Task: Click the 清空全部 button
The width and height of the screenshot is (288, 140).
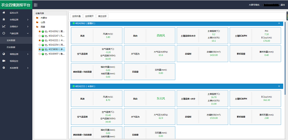Action: 102,16
